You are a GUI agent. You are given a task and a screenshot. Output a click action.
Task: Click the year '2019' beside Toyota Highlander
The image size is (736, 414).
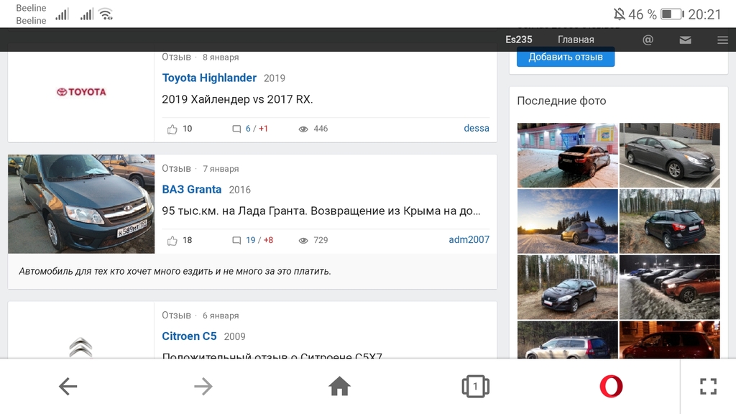click(x=275, y=78)
